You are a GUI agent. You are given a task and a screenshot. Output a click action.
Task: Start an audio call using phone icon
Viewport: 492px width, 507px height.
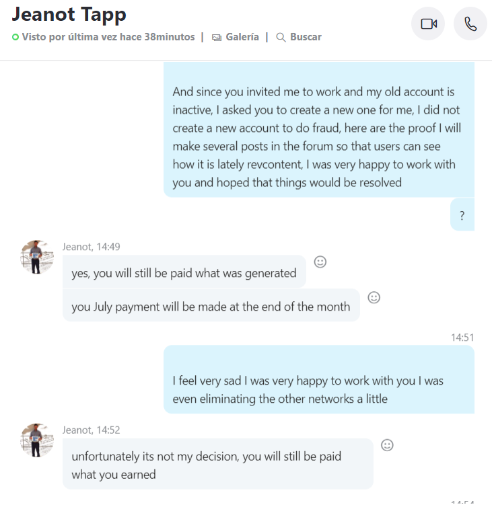pos(470,24)
